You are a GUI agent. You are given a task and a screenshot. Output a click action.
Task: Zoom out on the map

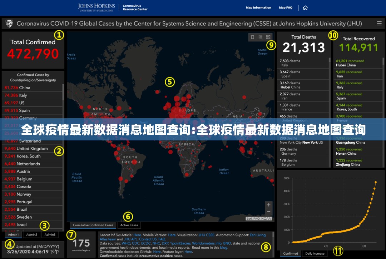click(268, 212)
